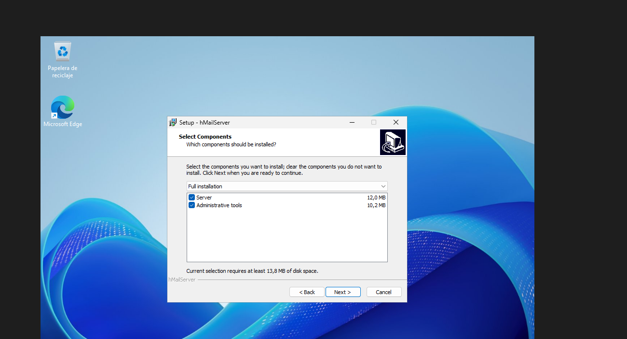This screenshot has width=627, height=339.
Task: Open the Full installation dropdown
Action: pyautogui.click(x=287, y=186)
